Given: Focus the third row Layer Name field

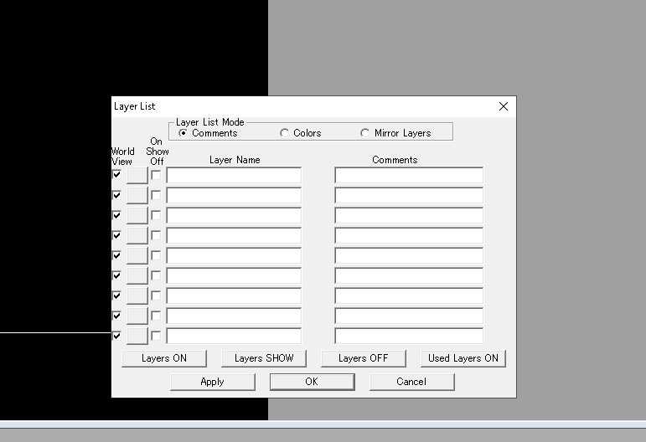Looking at the screenshot, I should pyautogui.click(x=234, y=215).
